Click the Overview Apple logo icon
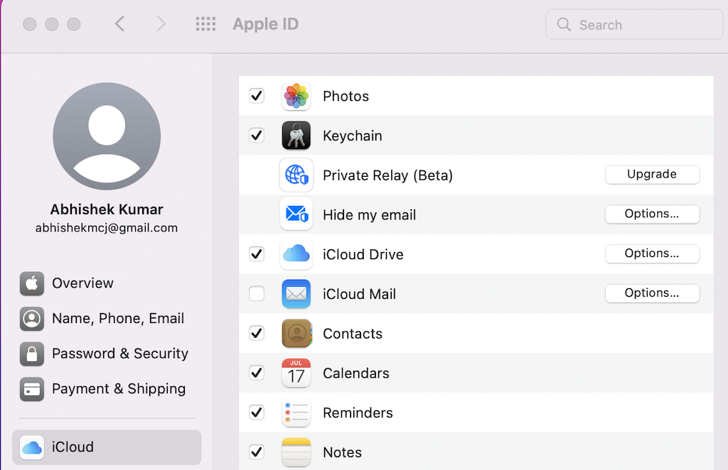 (x=32, y=283)
